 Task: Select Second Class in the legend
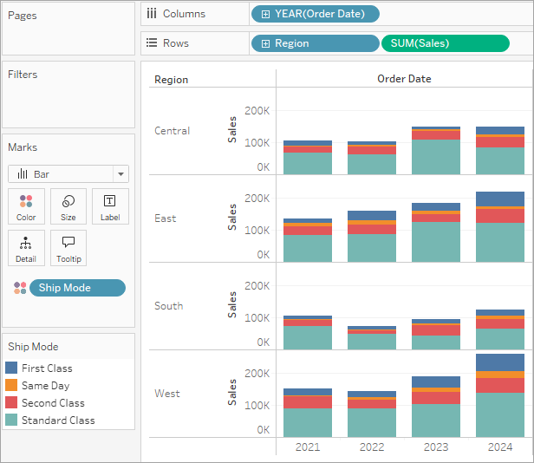coord(53,402)
